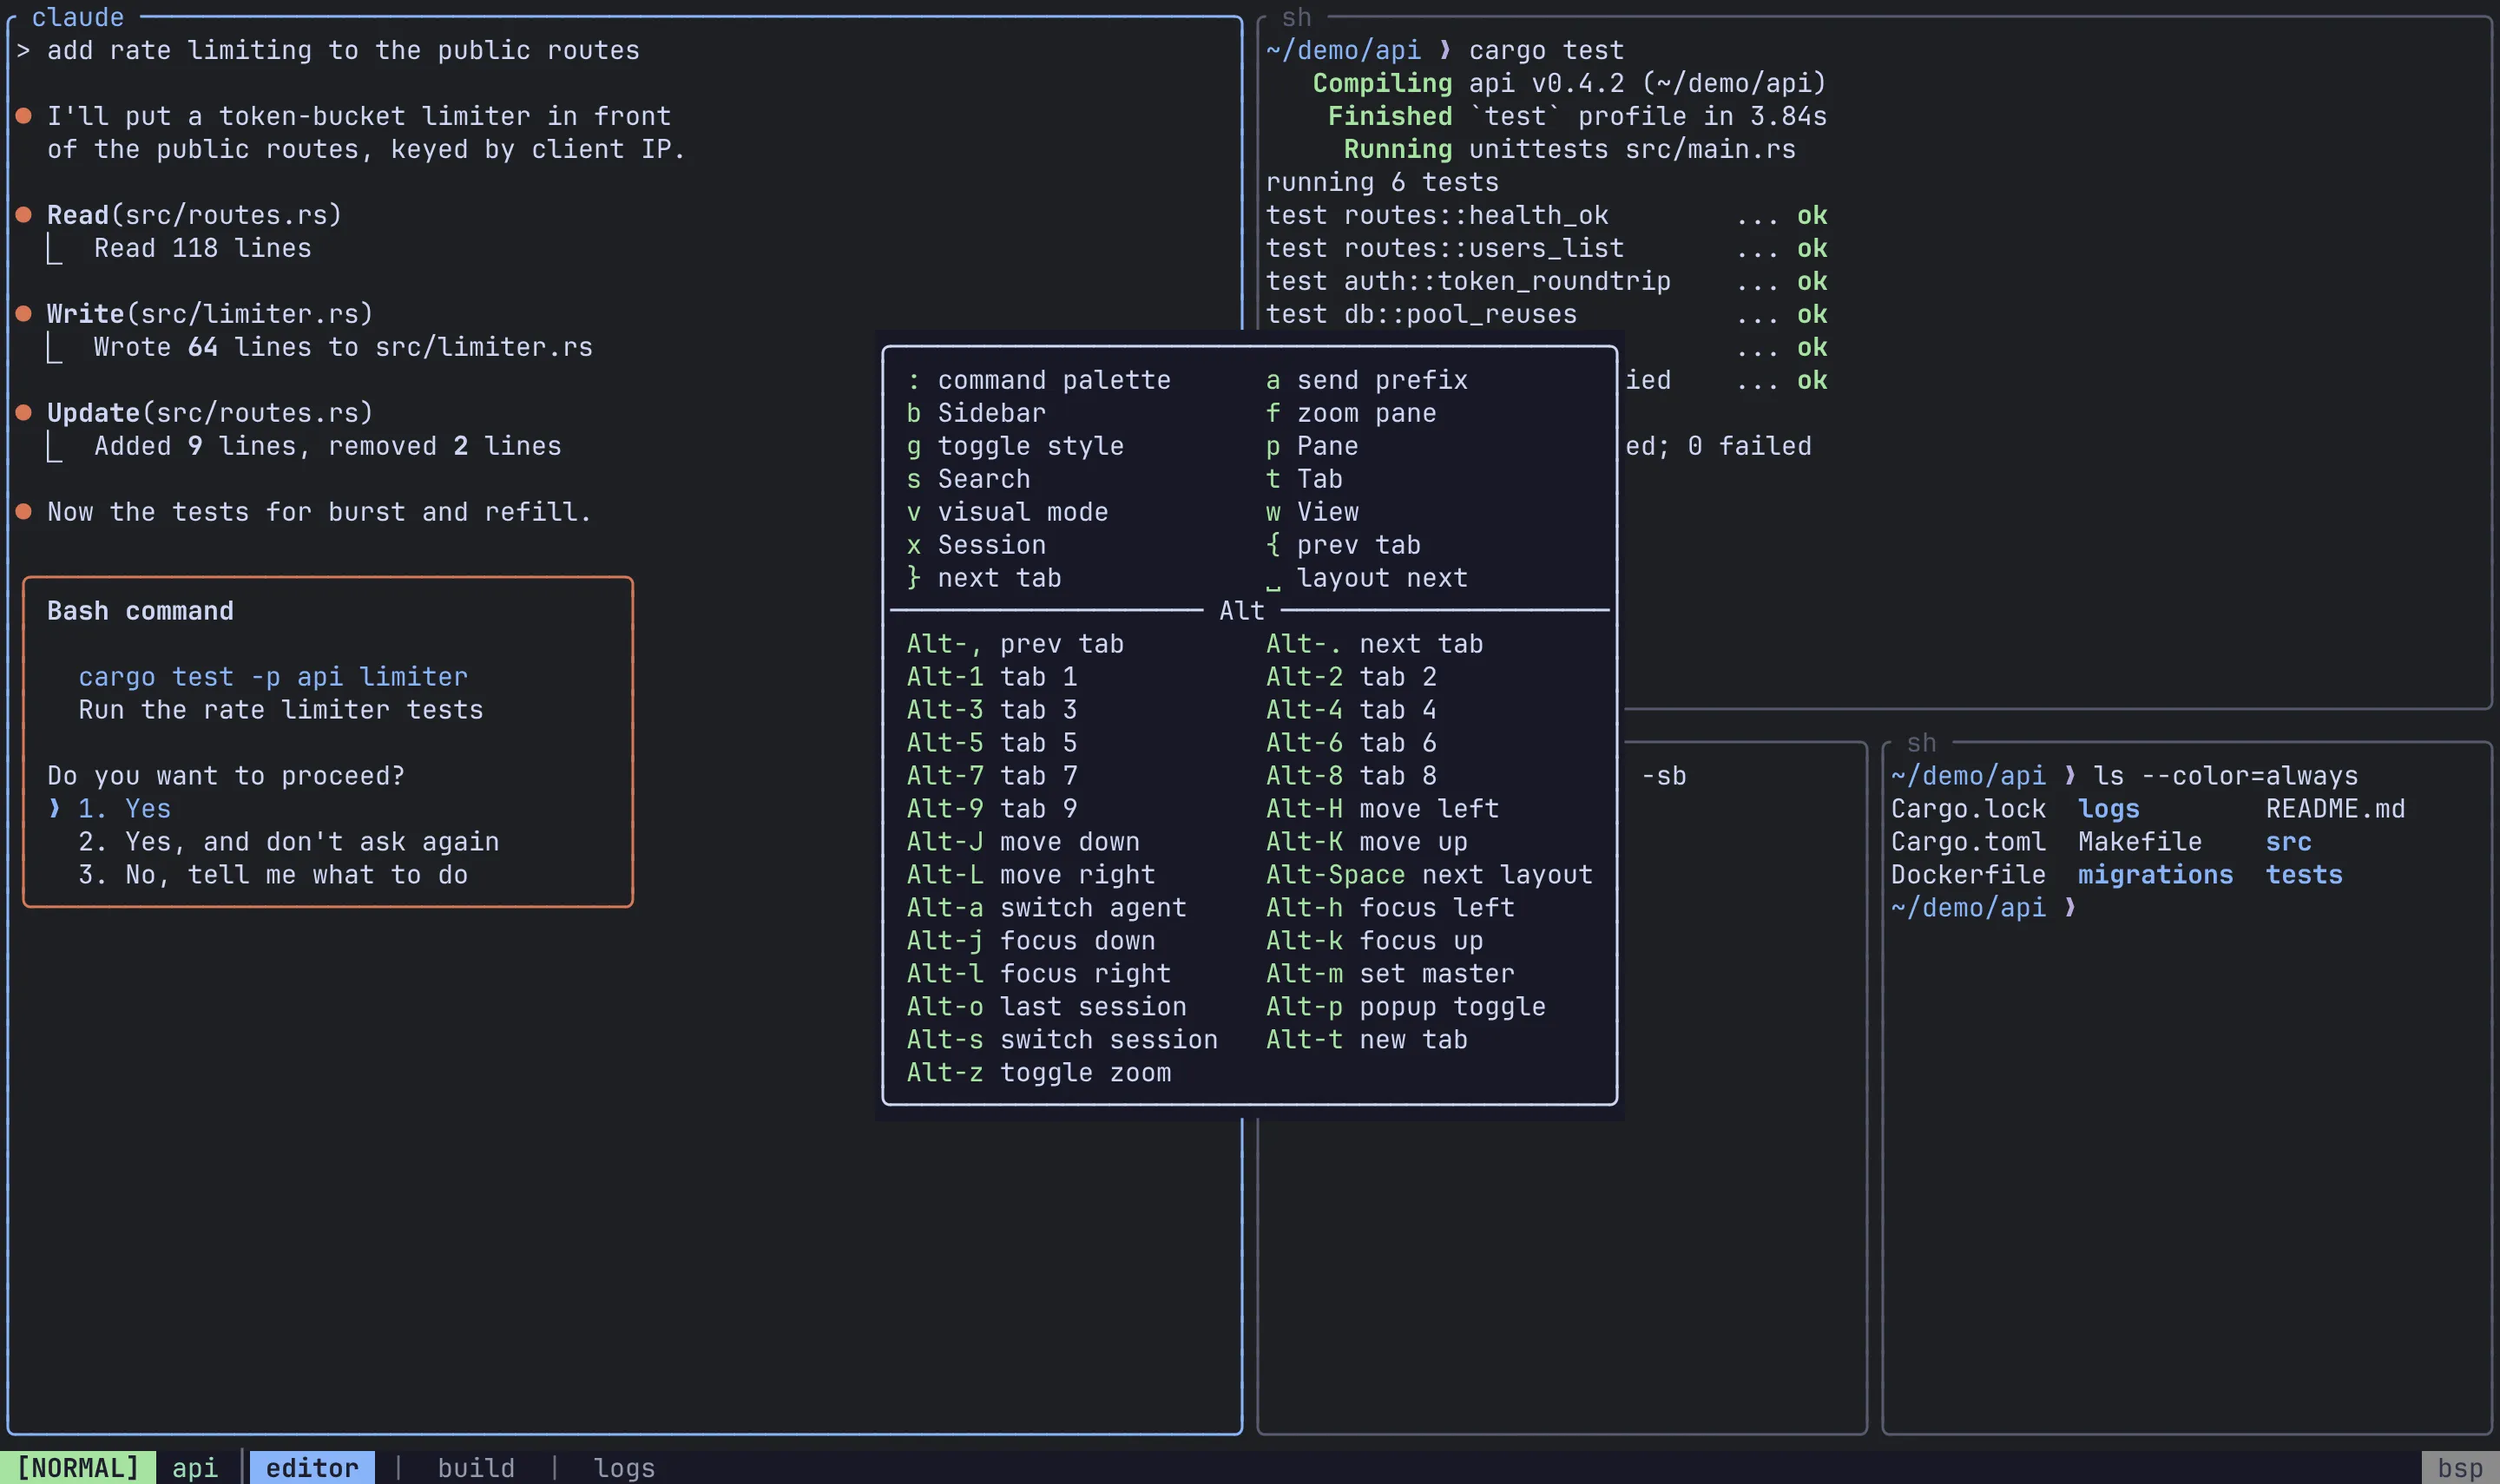Viewport: 2500px width, 1484px height.
Task: Select the 'g toggle style' entry
Action: pos(1015,446)
